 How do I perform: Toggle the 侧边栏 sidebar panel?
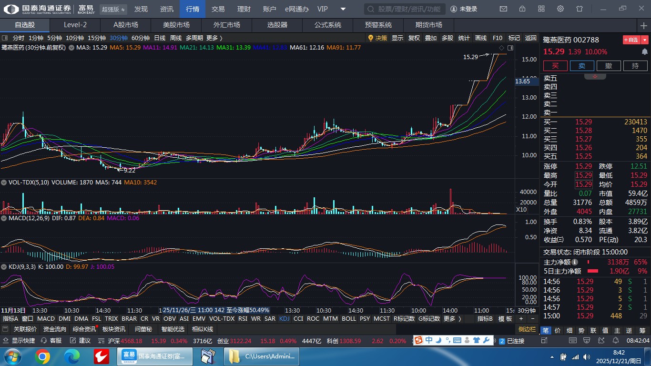(527, 329)
